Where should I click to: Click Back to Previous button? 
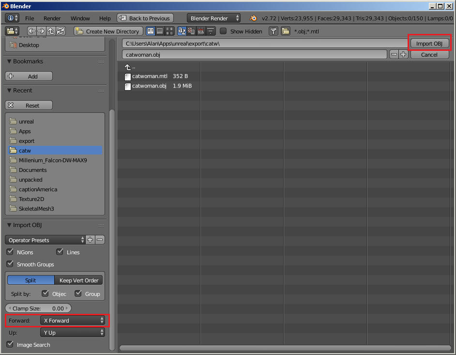pos(145,18)
